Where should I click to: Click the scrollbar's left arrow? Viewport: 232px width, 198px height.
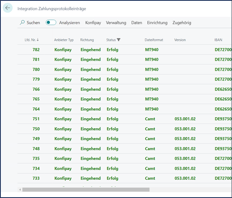pyautogui.click(x=20, y=190)
